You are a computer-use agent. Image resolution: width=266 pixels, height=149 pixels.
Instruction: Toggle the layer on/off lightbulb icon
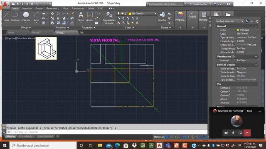[x=118, y=14]
